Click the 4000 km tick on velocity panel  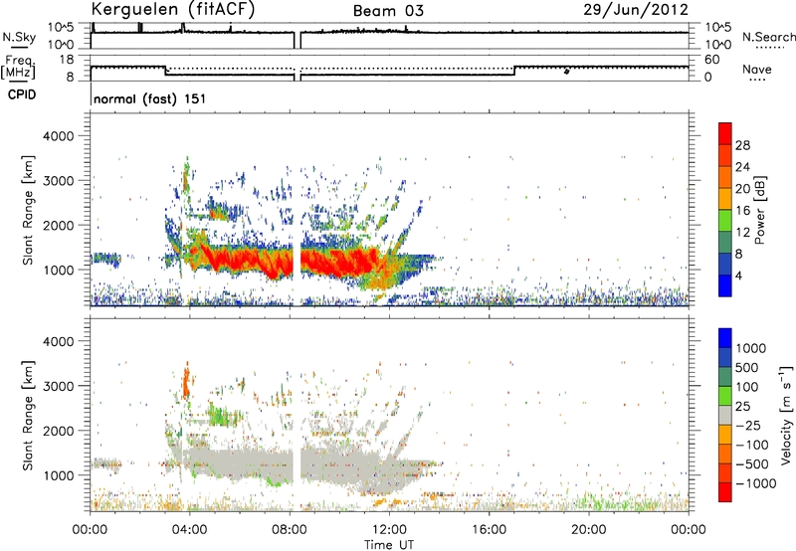[58, 341]
